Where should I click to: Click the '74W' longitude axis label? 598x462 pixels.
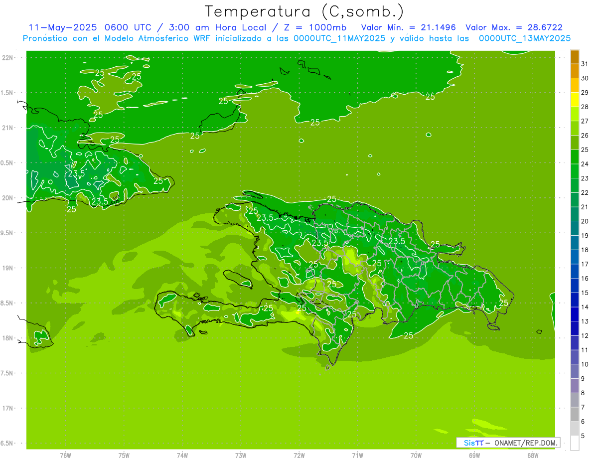coord(182,456)
